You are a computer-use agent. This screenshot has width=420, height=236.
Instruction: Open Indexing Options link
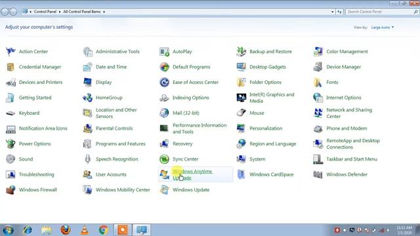click(191, 98)
